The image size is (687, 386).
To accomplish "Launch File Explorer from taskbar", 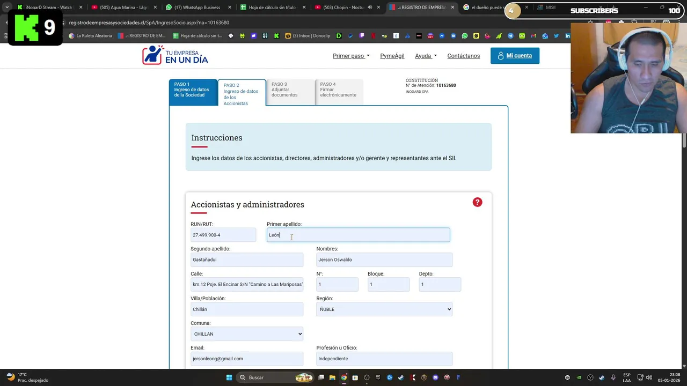I will tap(332, 377).
